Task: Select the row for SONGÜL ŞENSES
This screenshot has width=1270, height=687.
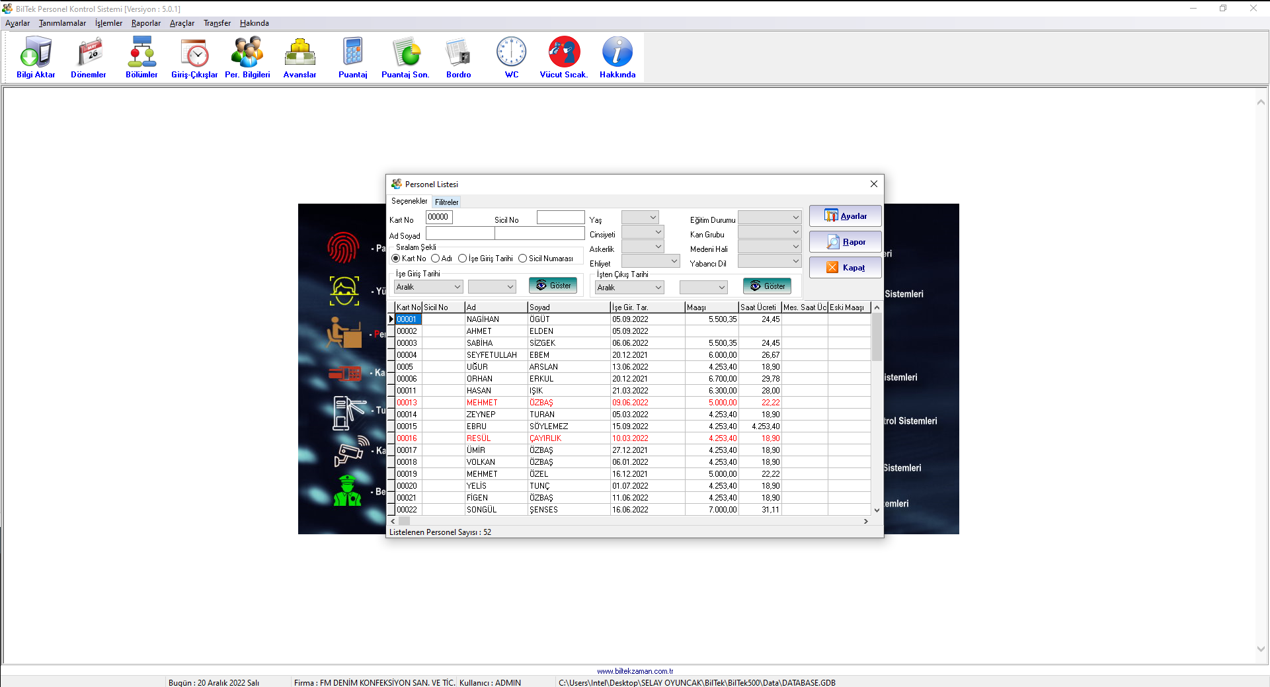Action: click(632, 510)
